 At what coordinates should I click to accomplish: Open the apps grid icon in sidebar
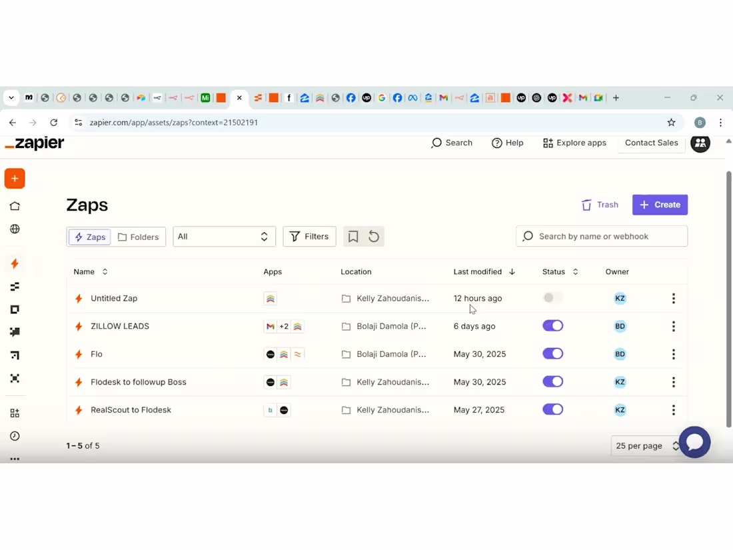pyautogui.click(x=15, y=413)
